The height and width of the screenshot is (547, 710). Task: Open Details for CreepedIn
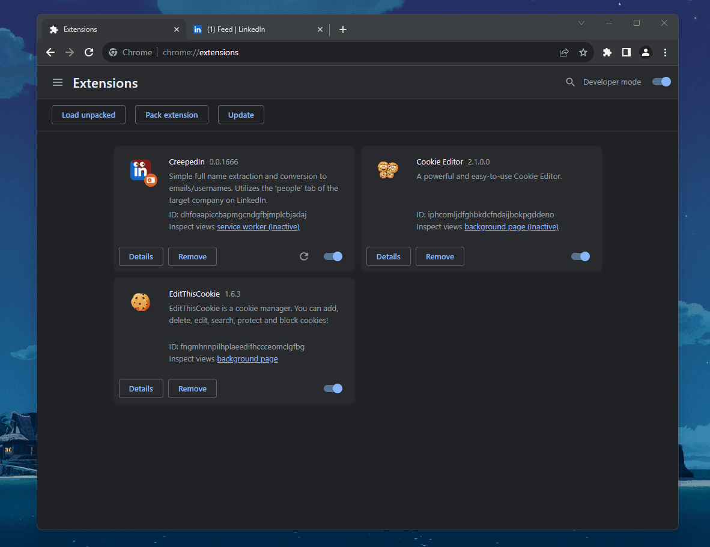141,256
